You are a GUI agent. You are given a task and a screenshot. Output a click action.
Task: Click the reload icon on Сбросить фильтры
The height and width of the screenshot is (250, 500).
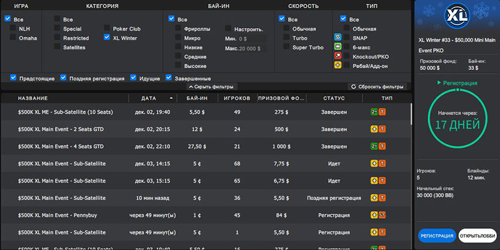coord(354,87)
